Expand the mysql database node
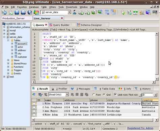160x131 pixels. 4,30
